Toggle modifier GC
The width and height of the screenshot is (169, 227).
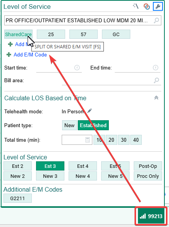(x=116, y=34)
